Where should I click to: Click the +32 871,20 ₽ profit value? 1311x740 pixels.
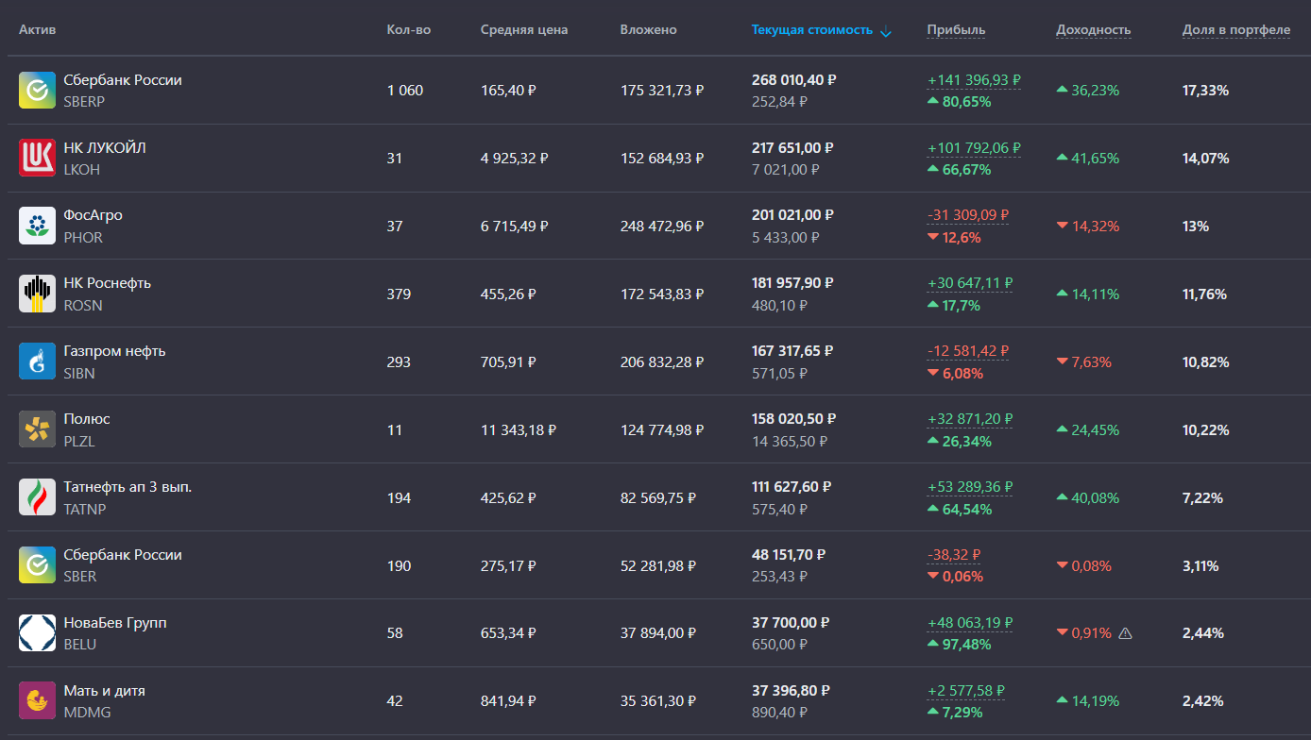pyautogui.click(x=970, y=419)
